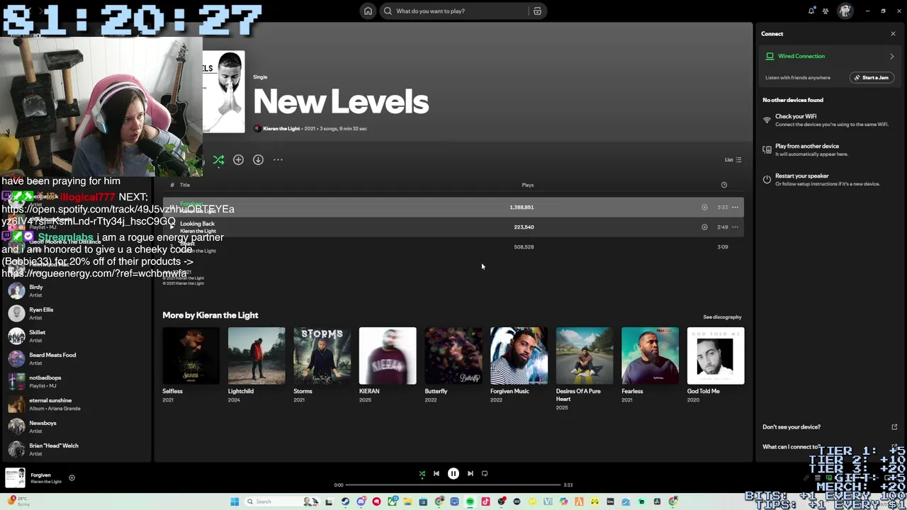The height and width of the screenshot is (510, 907).
Task: Open the Forgiven Music album card
Action: point(519,365)
